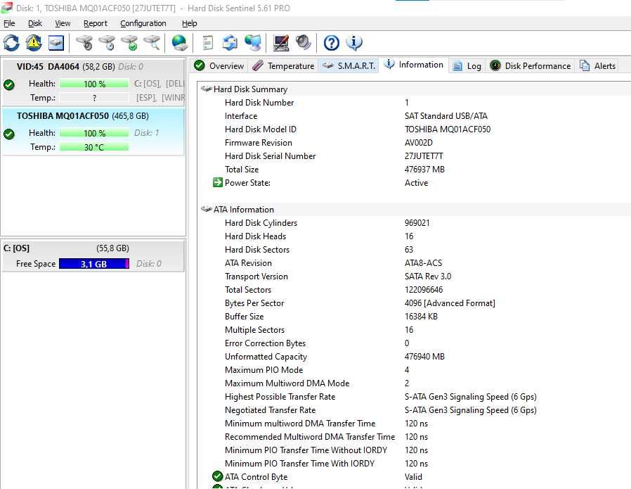The image size is (631, 489).
Task: Click the network computer globe toolbar icon
Action: point(253,43)
